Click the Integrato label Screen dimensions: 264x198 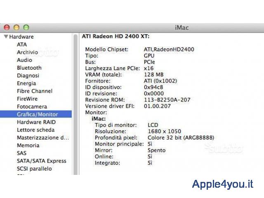click(107, 163)
